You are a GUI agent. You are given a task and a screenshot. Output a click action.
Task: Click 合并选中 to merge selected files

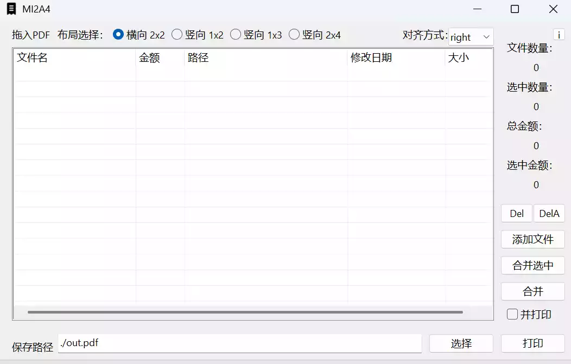[532, 265]
